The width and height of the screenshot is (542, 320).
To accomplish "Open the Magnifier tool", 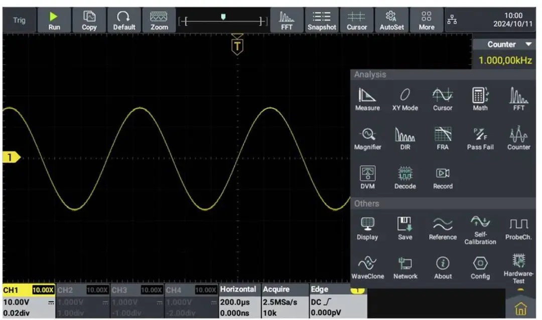I will click(367, 139).
